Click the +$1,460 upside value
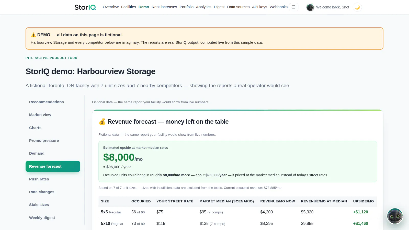 [360, 224]
